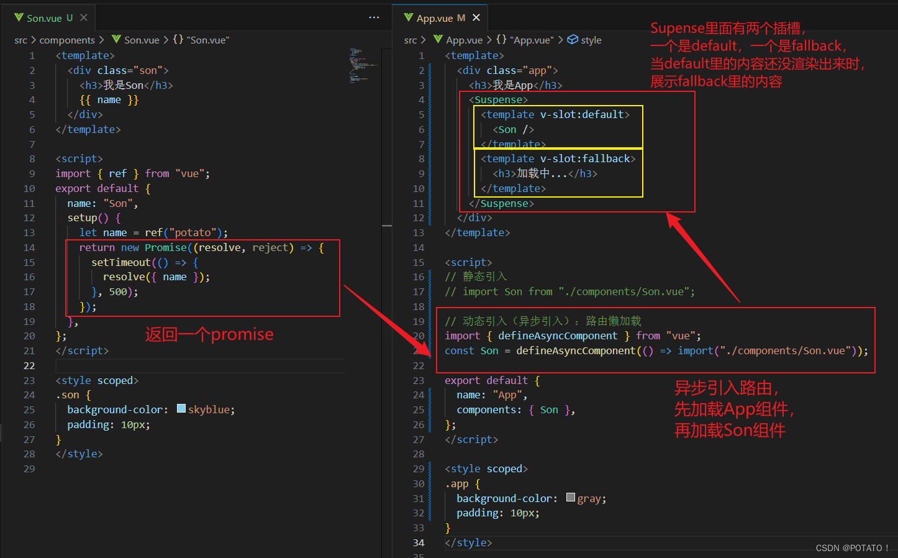Click the 'name: "App"' line
The image size is (898, 558).
[492, 395]
